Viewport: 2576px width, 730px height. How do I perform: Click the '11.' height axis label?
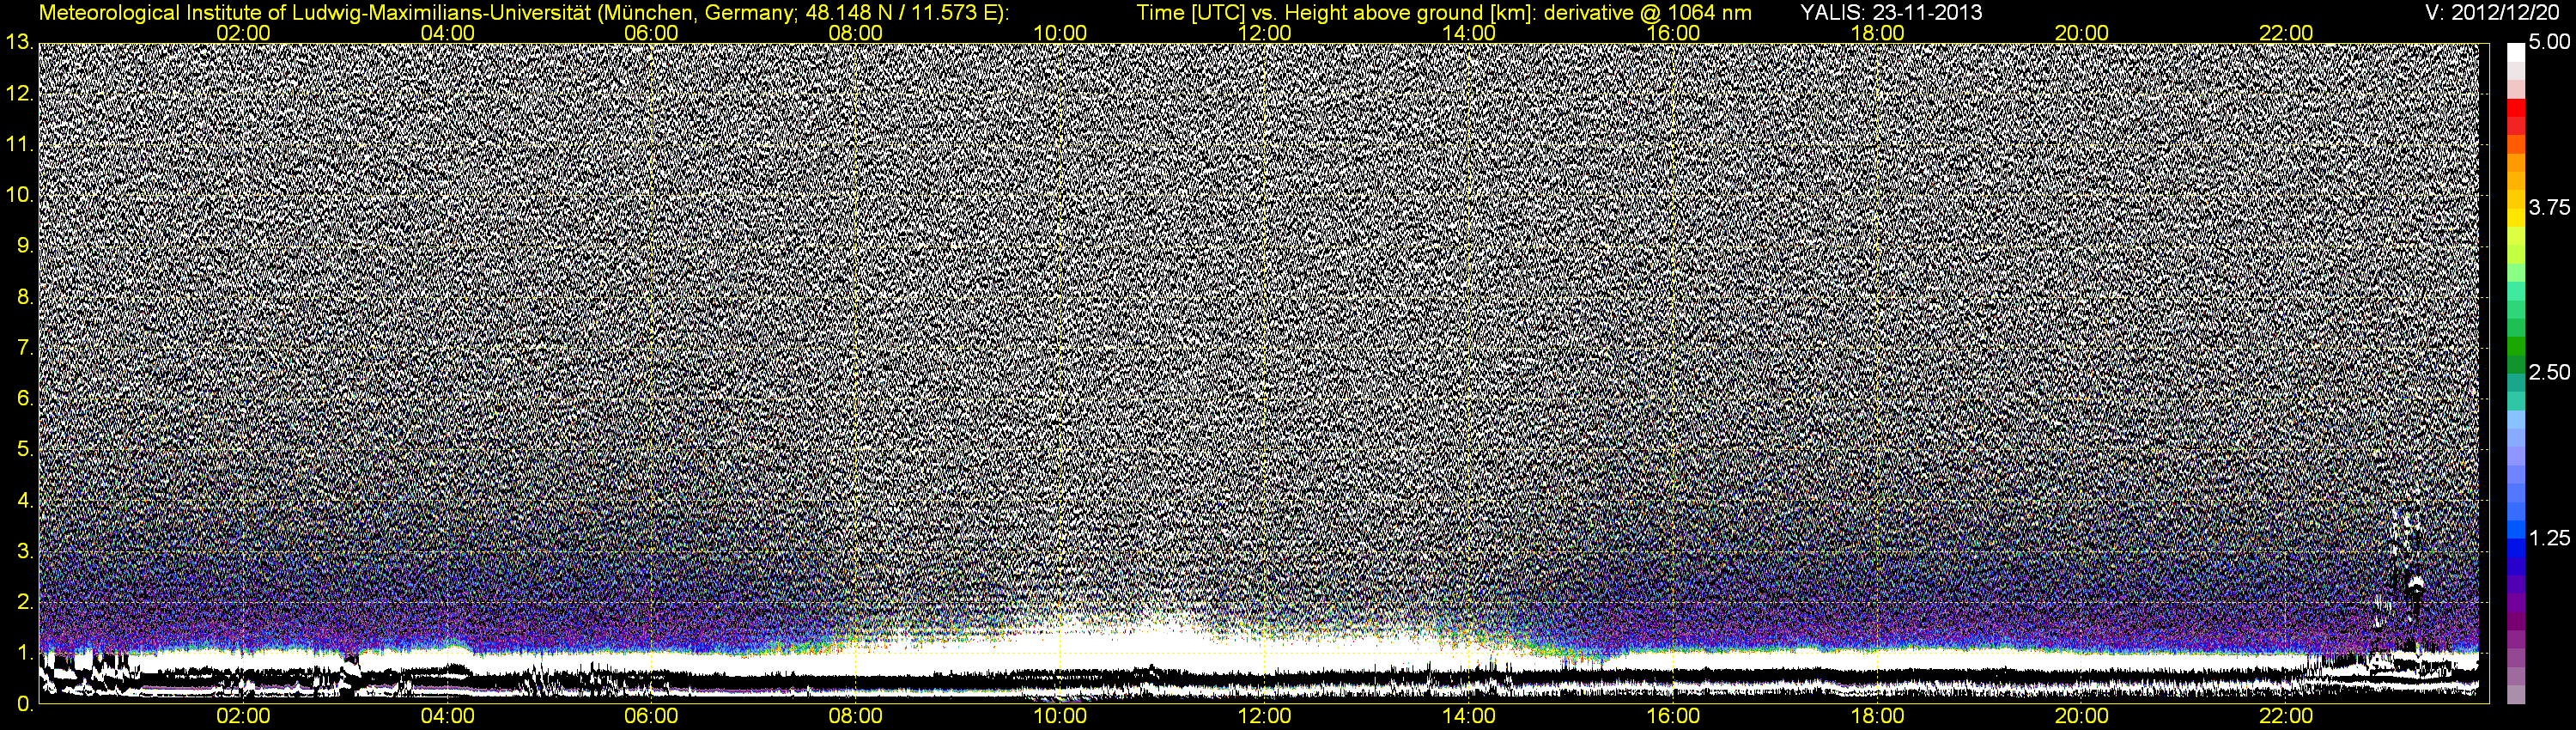pyautogui.click(x=20, y=144)
